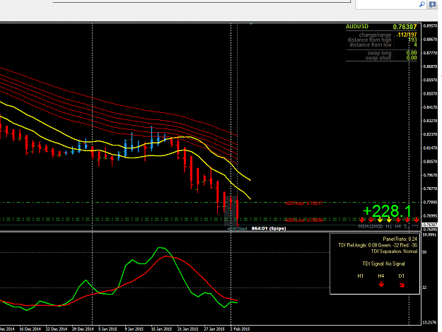Click the magnifier search icon
This screenshot has width=442, height=332.
[x=422, y=4]
